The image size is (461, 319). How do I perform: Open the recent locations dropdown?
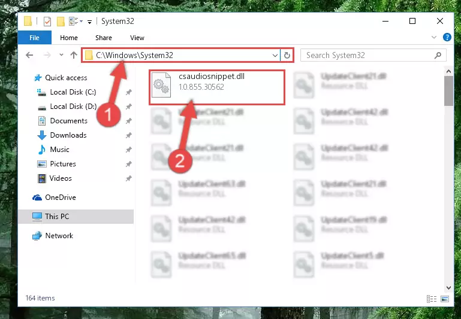[x=61, y=55]
